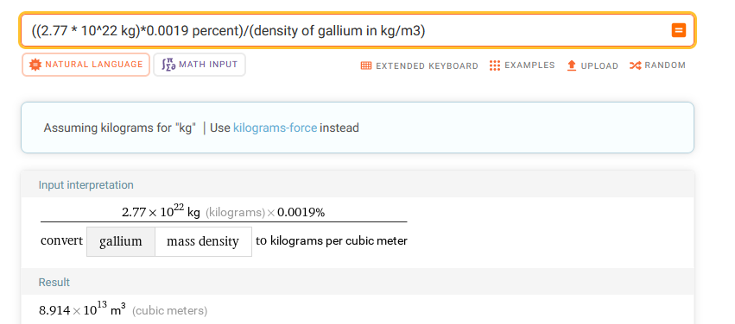Click the Upload arrow icon
Image resolution: width=735 pixels, height=324 pixels.
pos(572,65)
